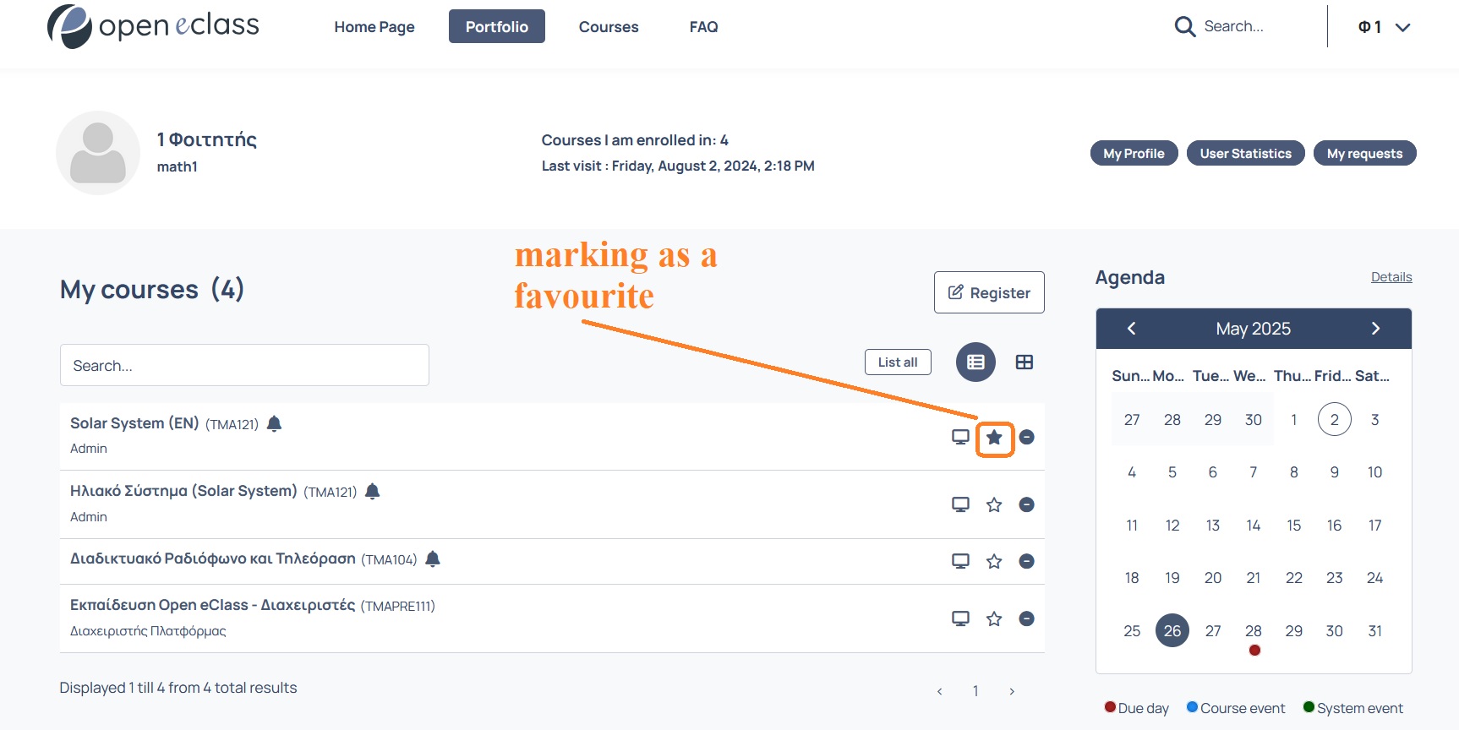
Task: Click notification bell for Solar System (EN)
Action: pyautogui.click(x=274, y=423)
